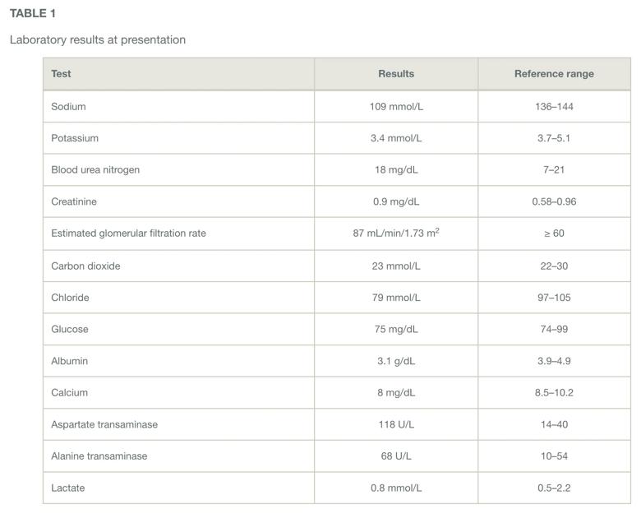Select the Calcium row label
Screen dimensions: 641x518
(69, 393)
